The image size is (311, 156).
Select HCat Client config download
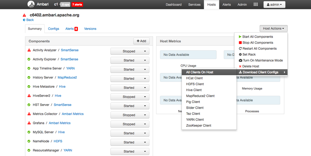pyautogui.click(x=209, y=78)
